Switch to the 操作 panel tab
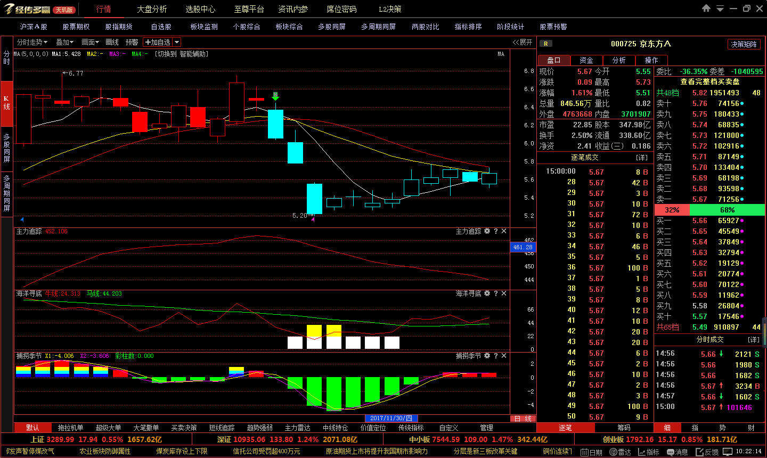 click(651, 60)
